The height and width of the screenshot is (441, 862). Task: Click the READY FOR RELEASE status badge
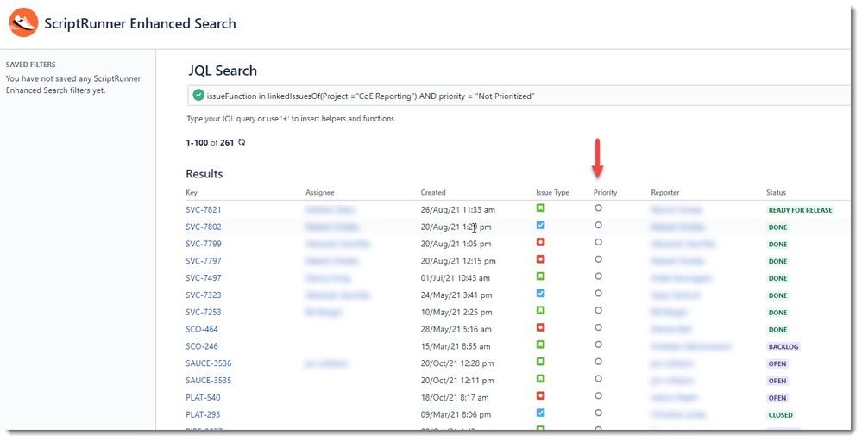pyautogui.click(x=801, y=210)
